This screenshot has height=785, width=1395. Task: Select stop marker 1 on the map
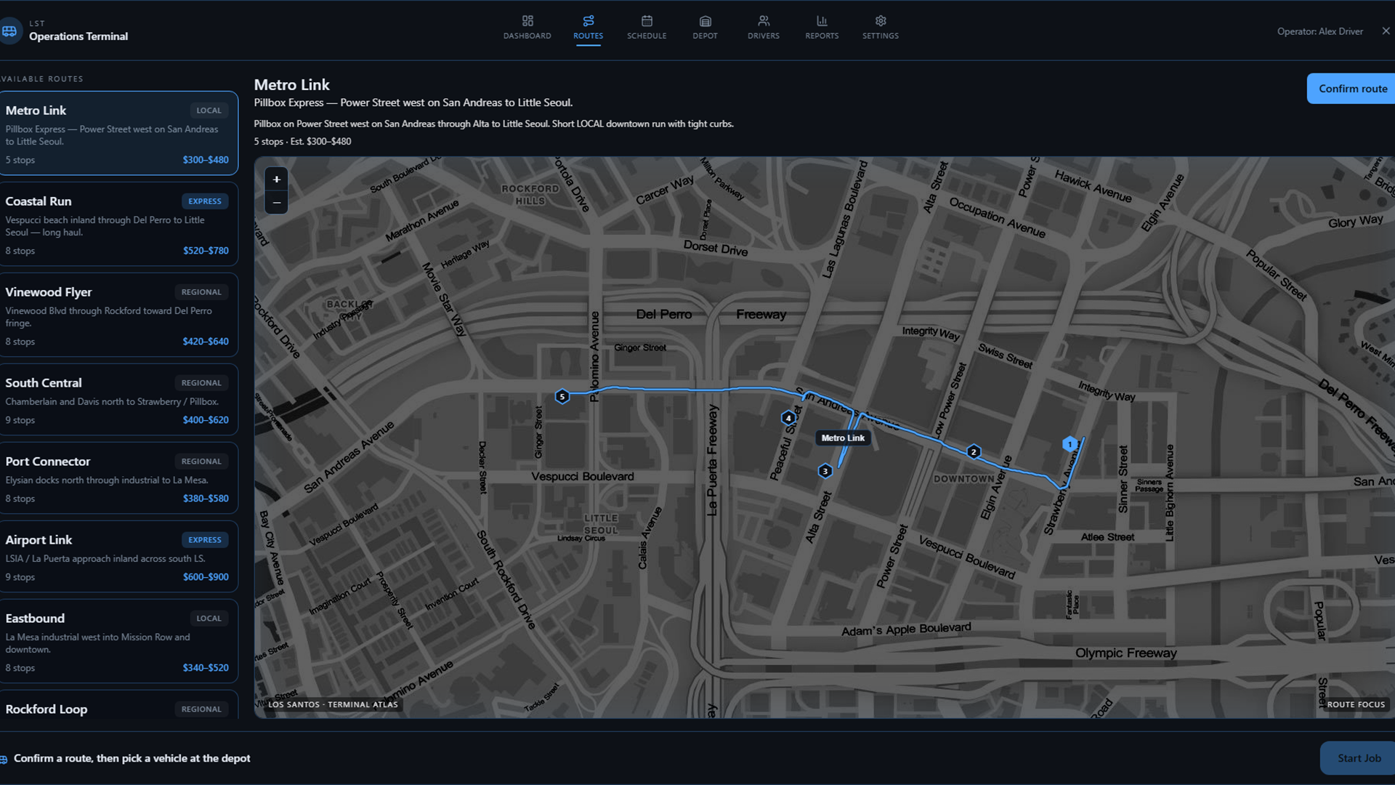click(x=1069, y=443)
